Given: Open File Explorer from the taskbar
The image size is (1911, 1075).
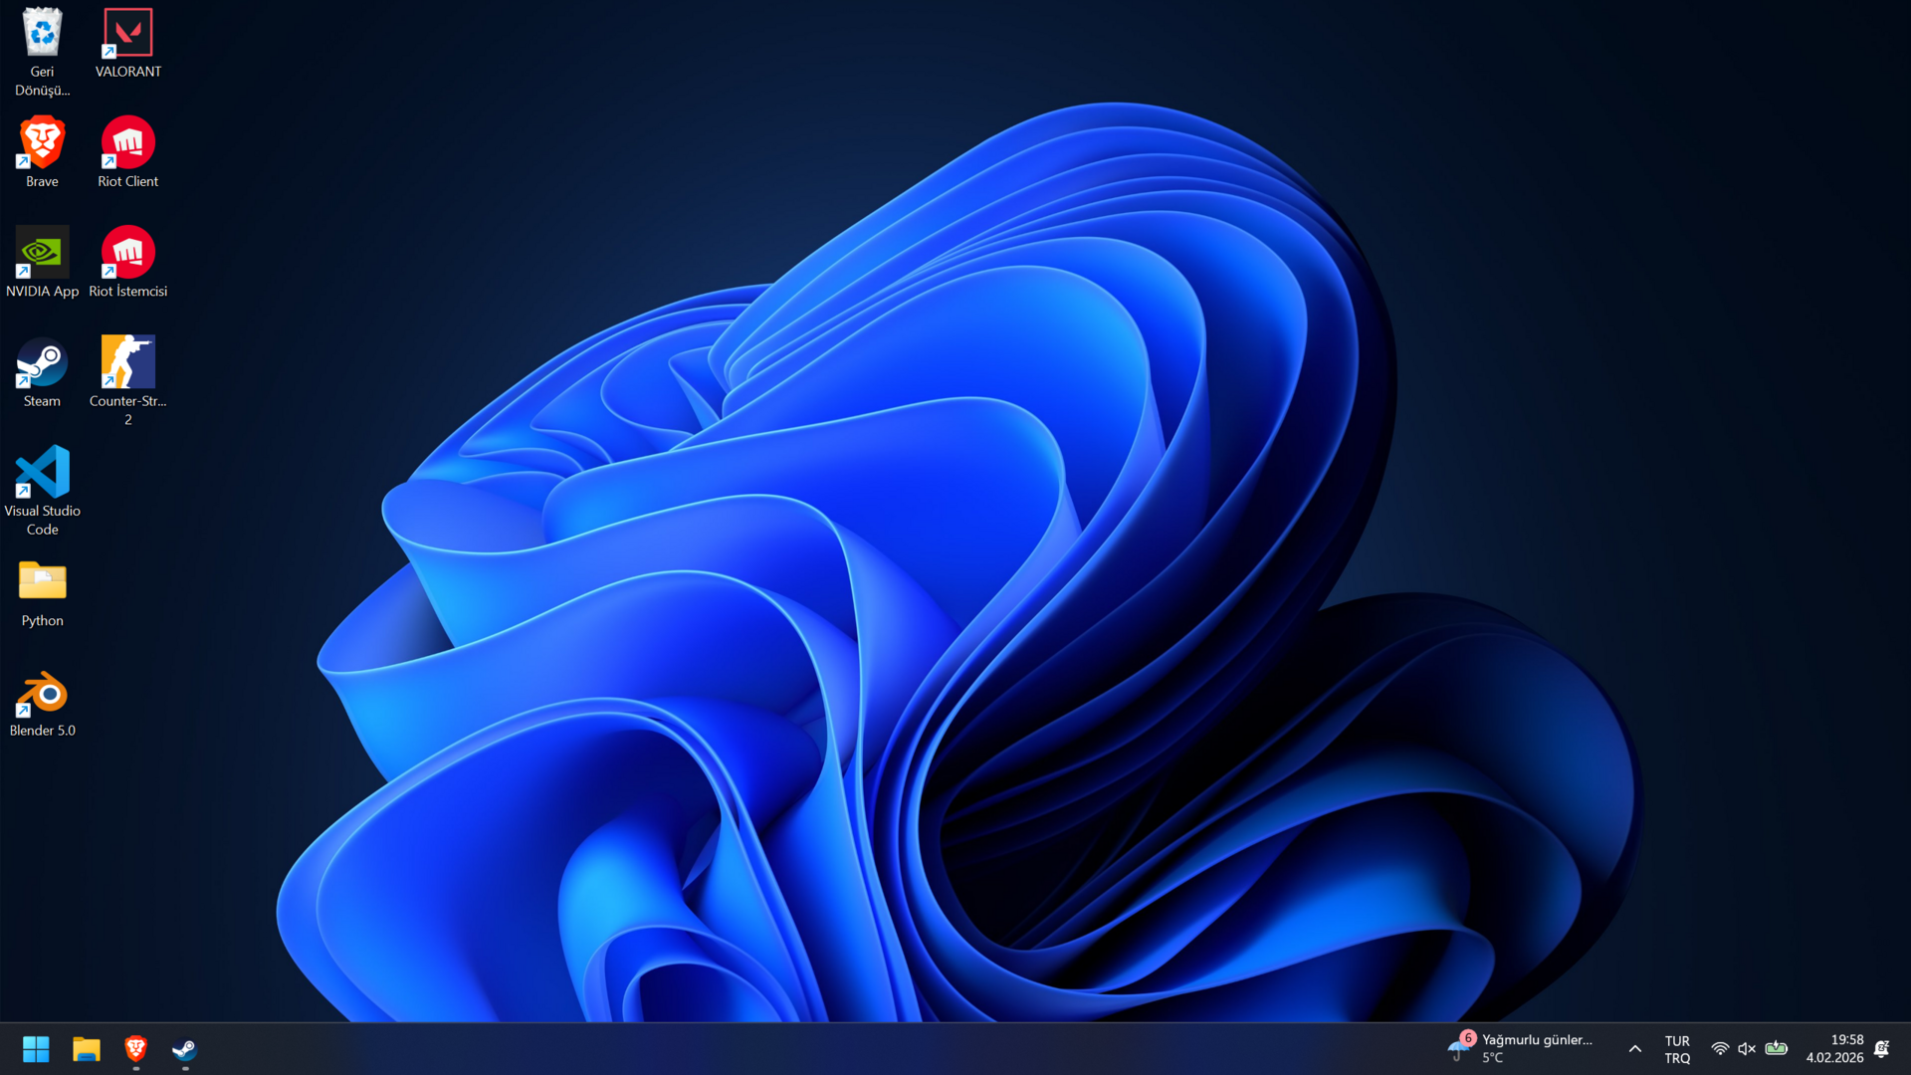Looking at the screenshot, I should pyautogui.click(x=87, y=1049).
